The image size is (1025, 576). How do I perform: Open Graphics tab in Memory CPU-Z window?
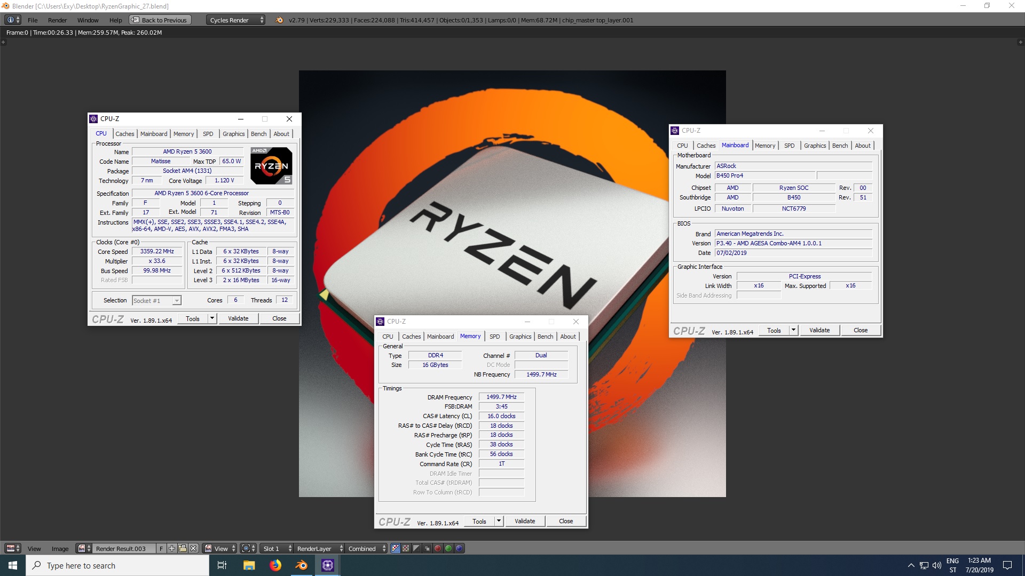pyautogui.click(x=520, y=337)
